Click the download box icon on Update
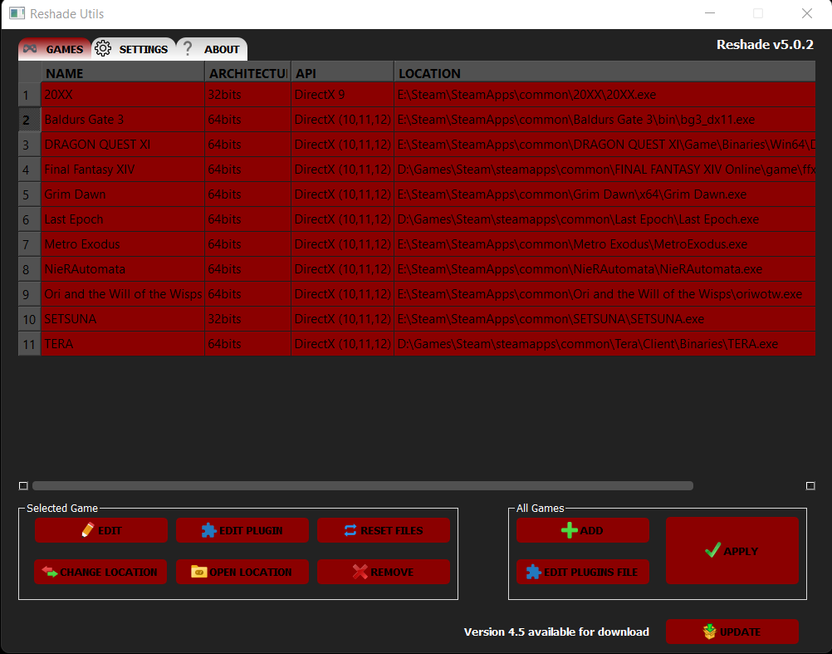Viewport: 832px width, 654px height. click(709, 632)
